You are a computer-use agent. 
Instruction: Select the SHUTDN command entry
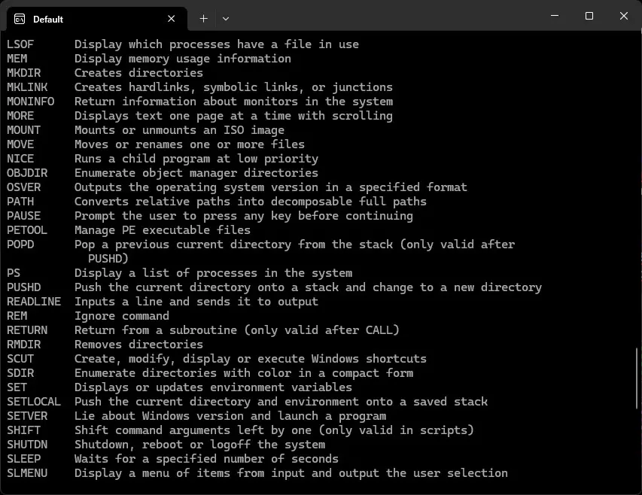pyautogui.click(x=26, y=444)
